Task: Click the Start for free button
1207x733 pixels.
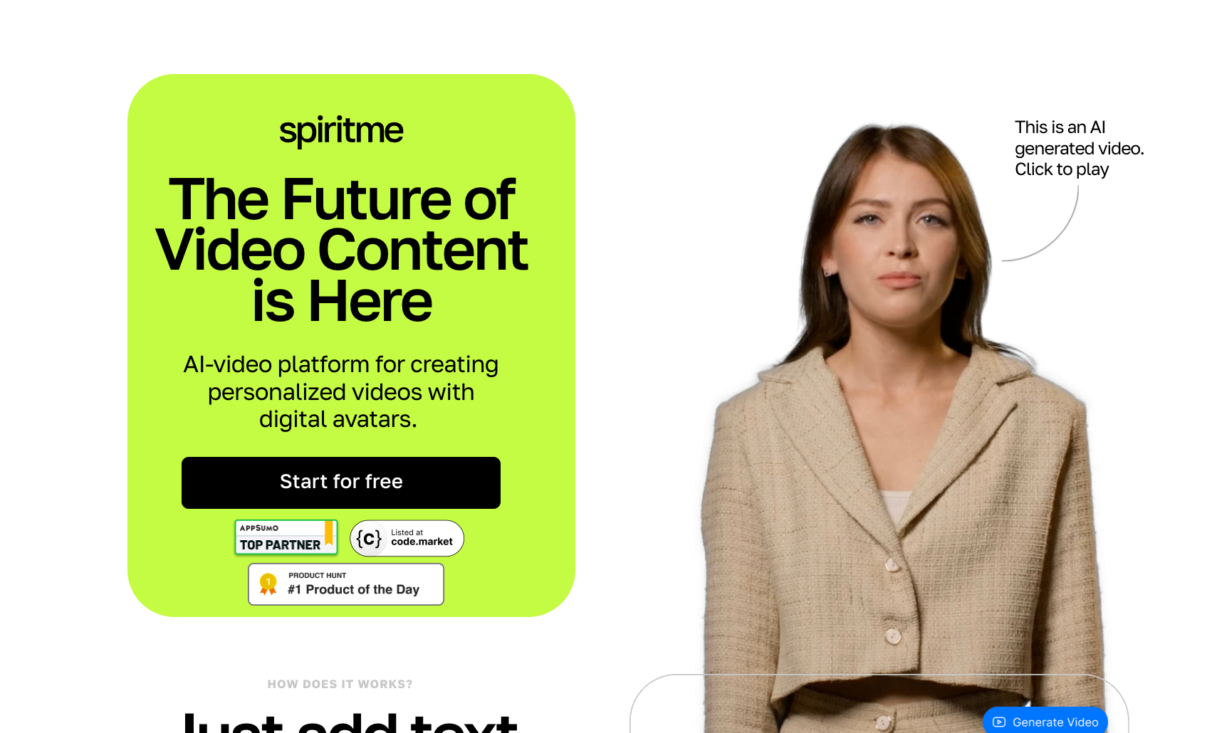Action: coord(341,482)
